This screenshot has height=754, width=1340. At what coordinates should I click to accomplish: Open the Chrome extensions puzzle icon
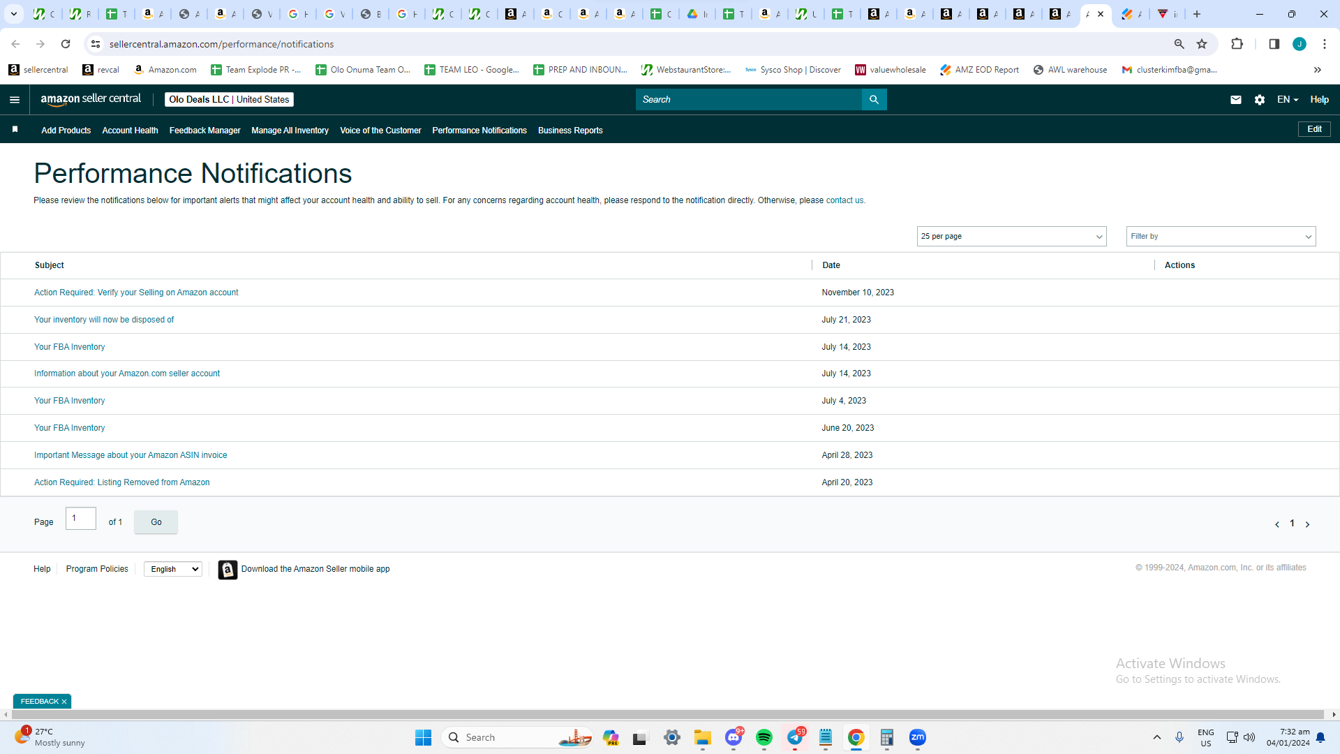tap(1237, 44)
